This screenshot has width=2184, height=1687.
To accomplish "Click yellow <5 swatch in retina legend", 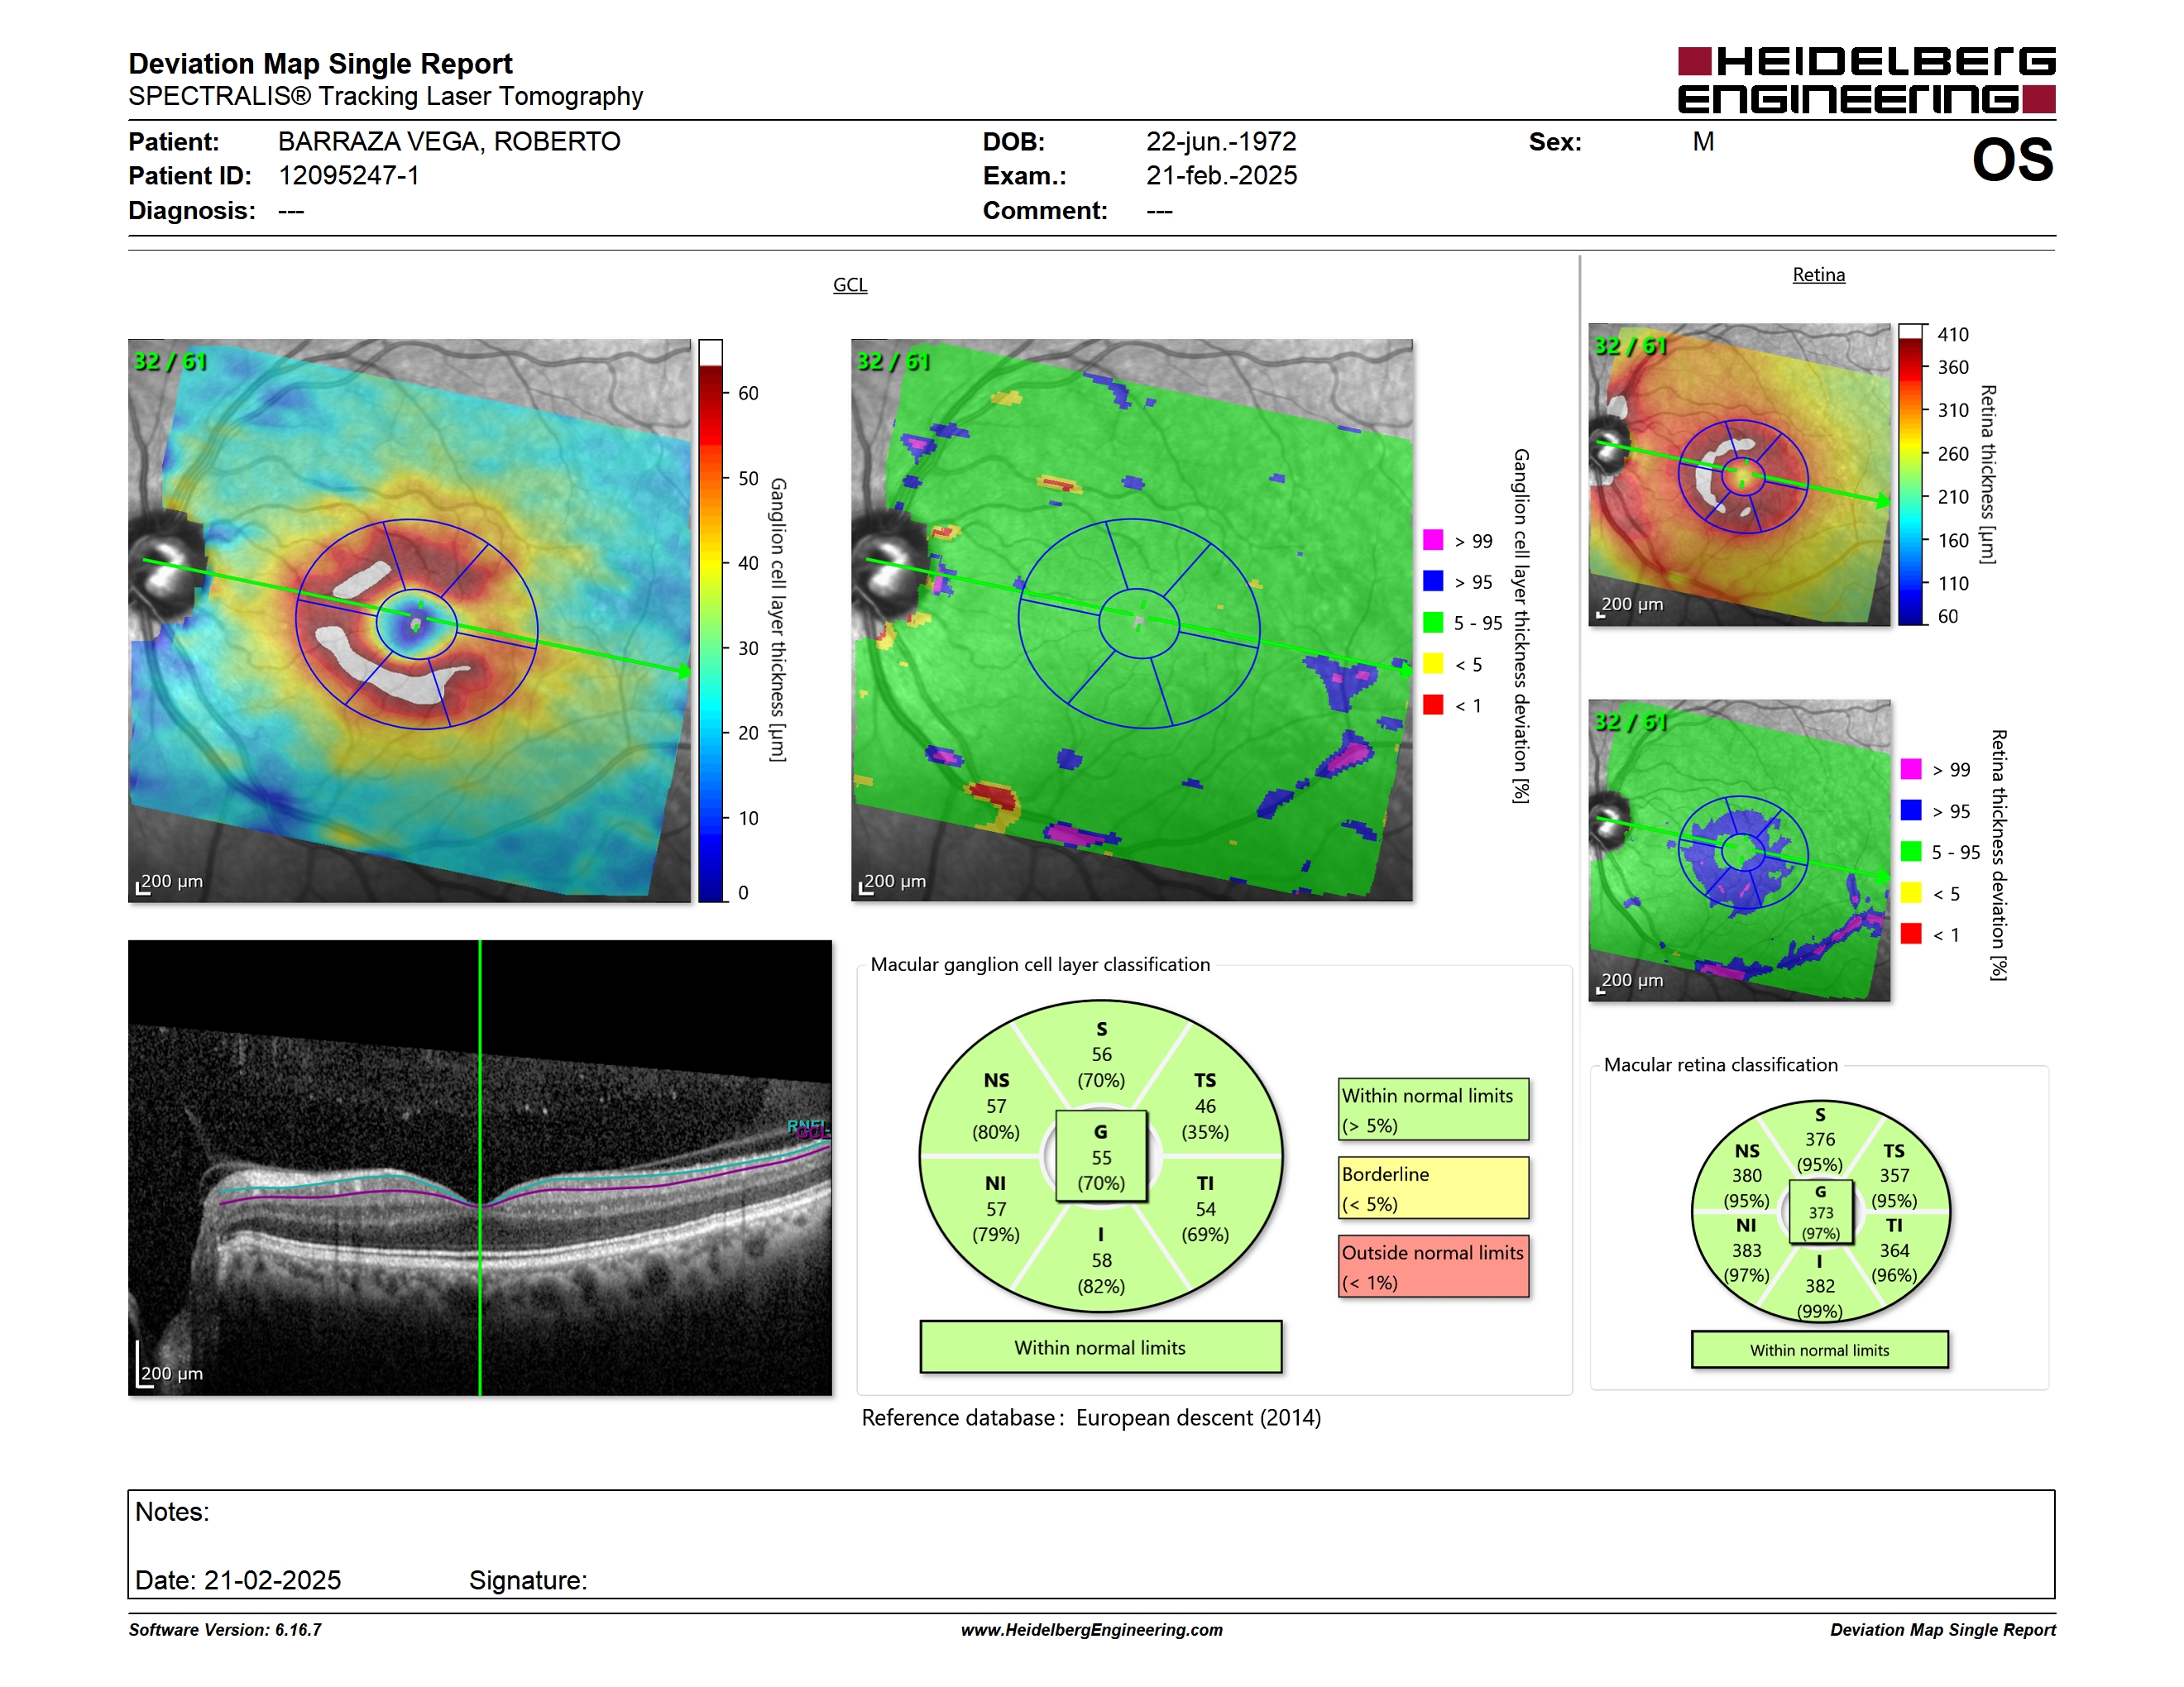I will coord(1911,892).
